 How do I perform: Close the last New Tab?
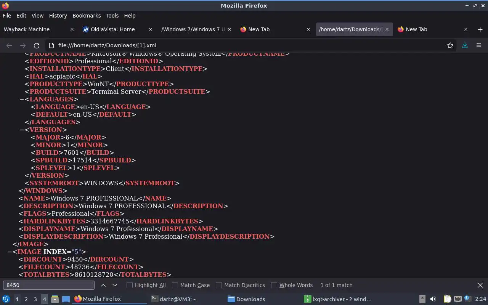coord(466,29)
